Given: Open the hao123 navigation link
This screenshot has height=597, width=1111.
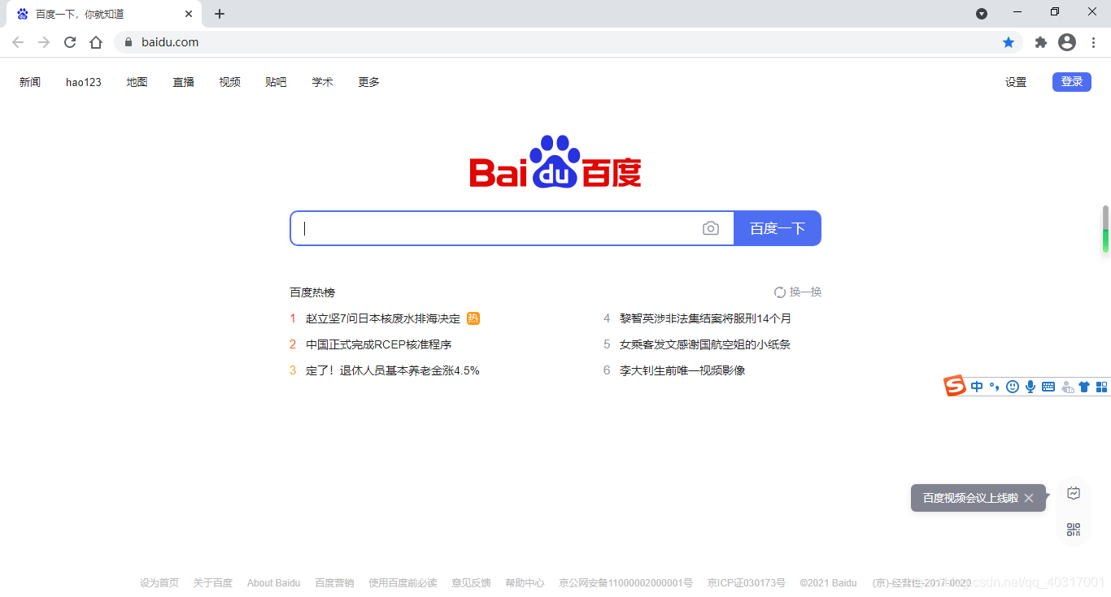Looking at the screenshot, I should [84, 82].
